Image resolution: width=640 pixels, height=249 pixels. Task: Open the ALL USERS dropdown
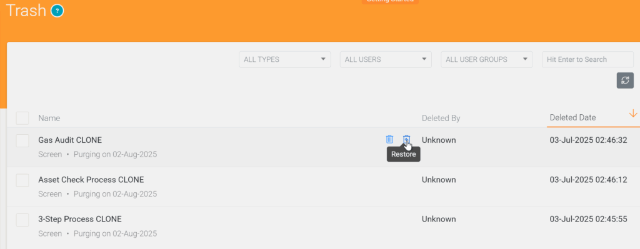pos(386,59)
